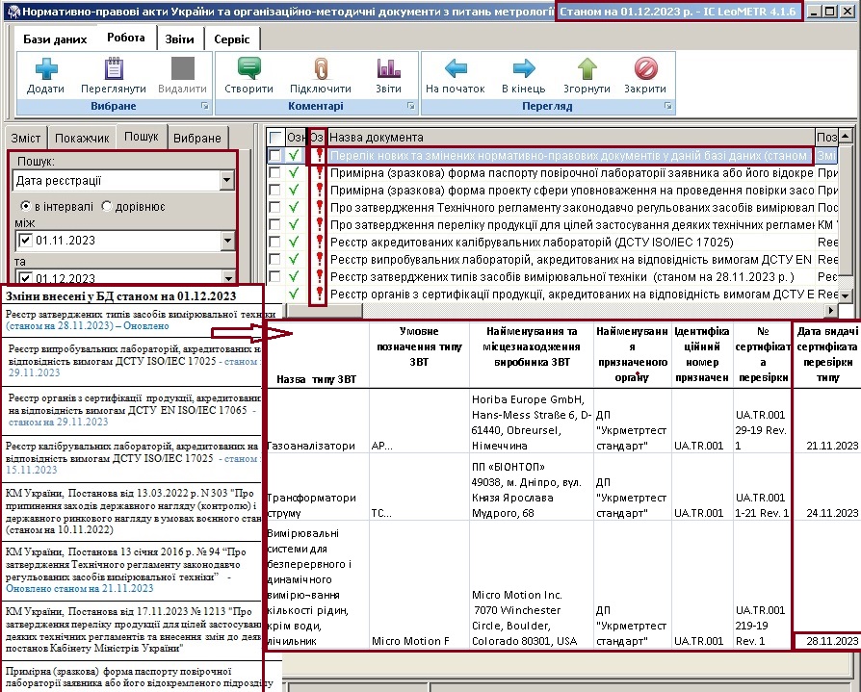Viewport: 861px width, 692px height.
Task: Switch to the Пошук panel tab
Action: point(142,136)
